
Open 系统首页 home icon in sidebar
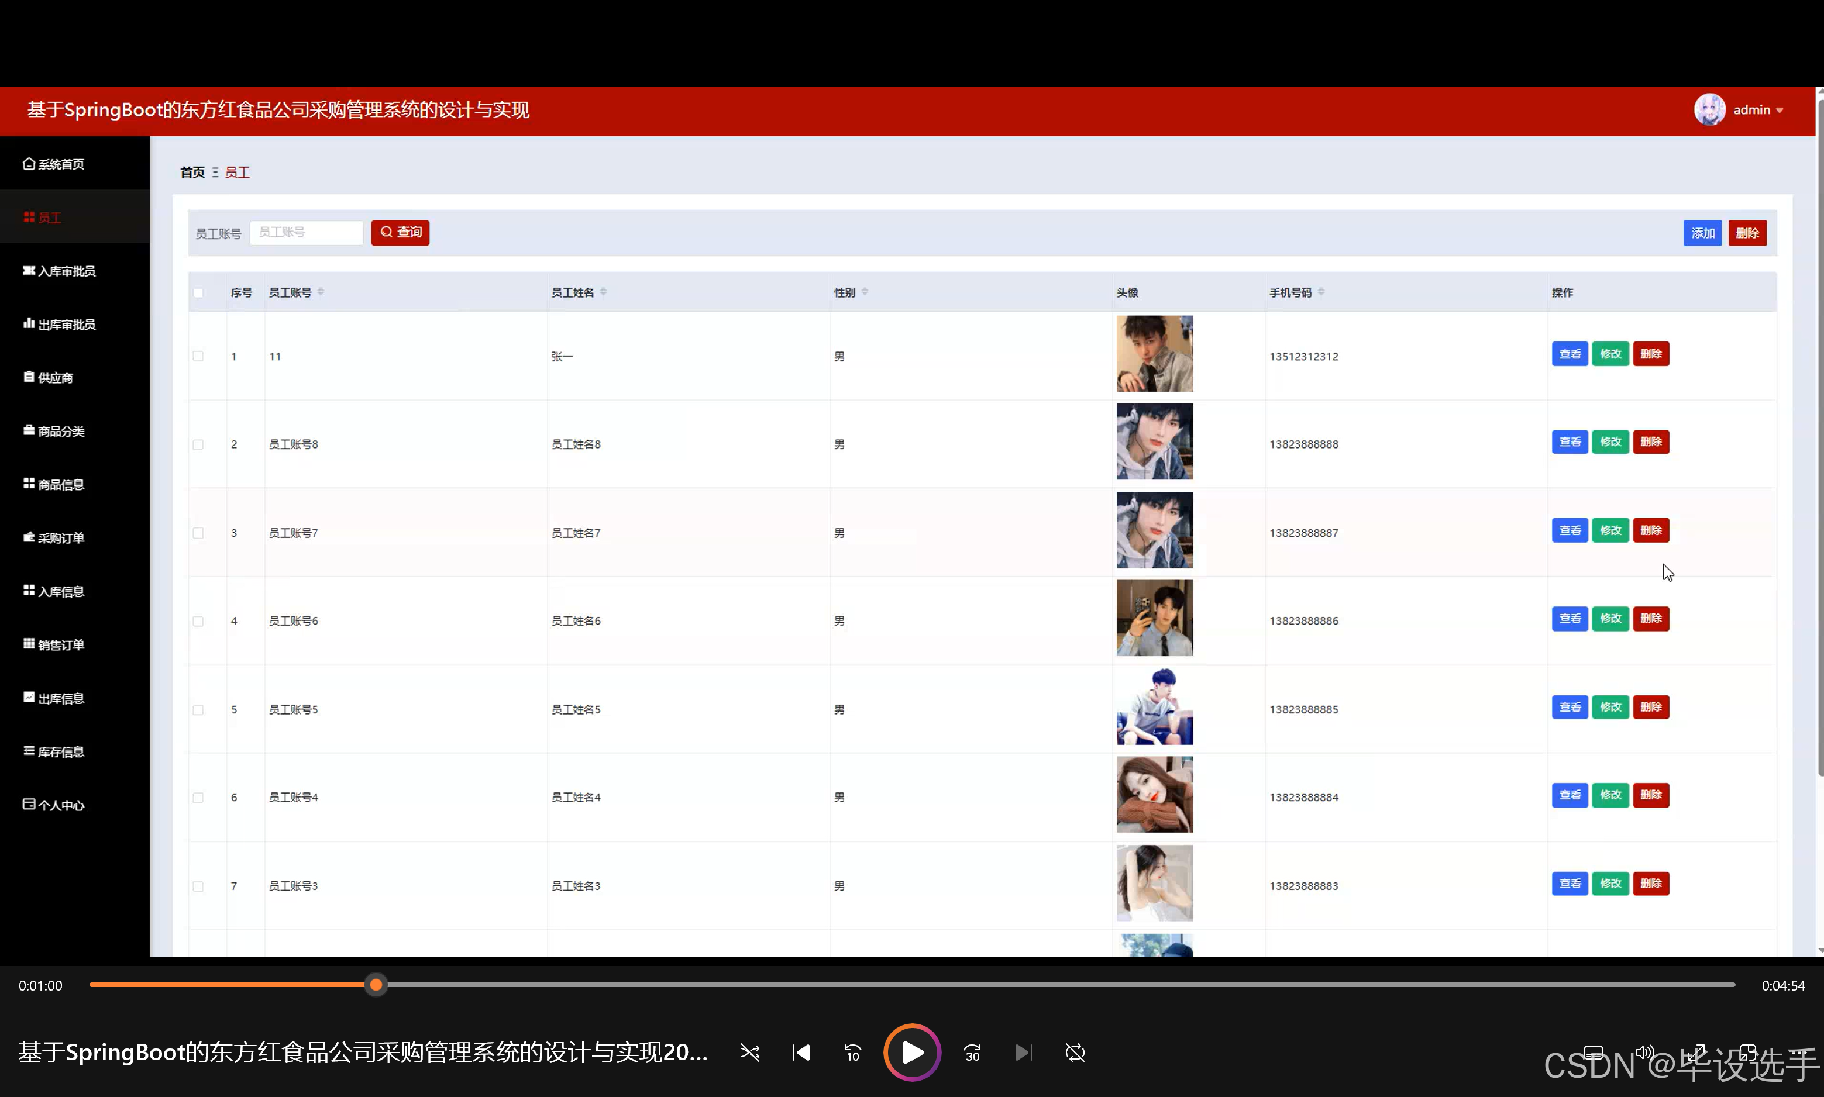point(29,163)
